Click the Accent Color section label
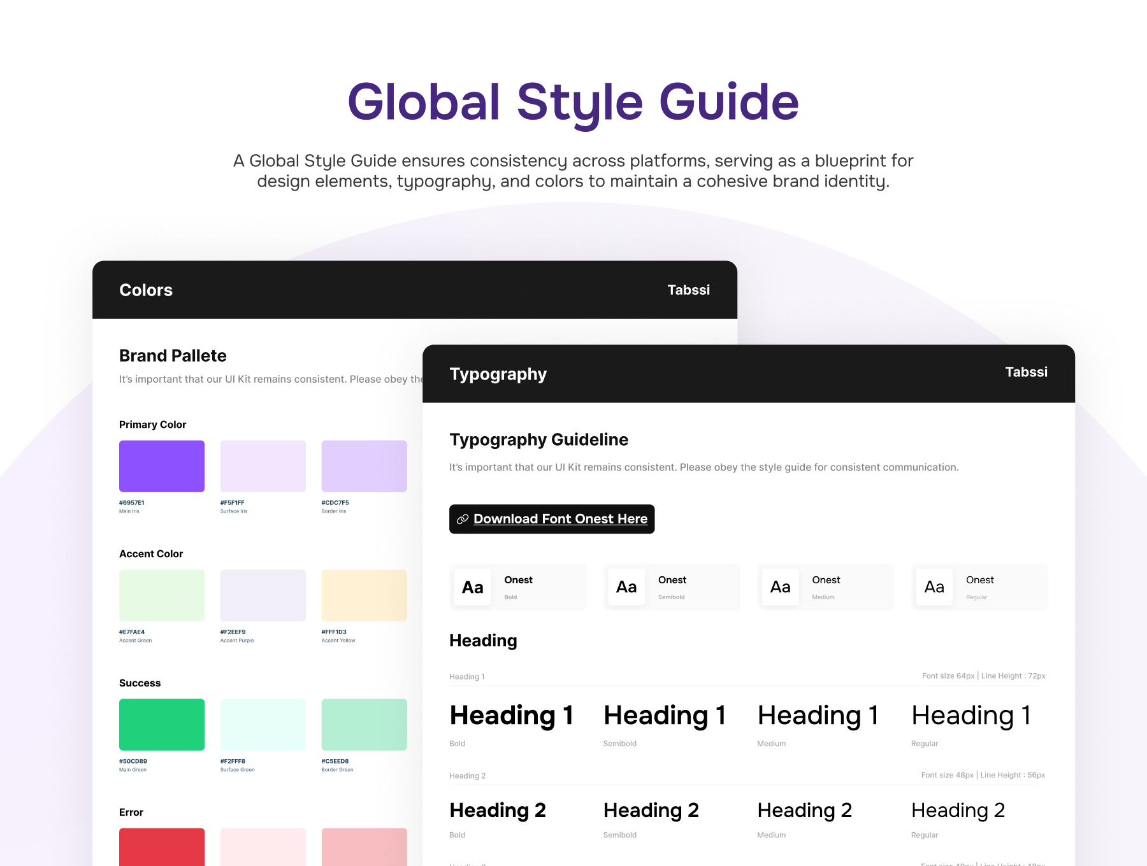1147x866 pixels. 151,554
